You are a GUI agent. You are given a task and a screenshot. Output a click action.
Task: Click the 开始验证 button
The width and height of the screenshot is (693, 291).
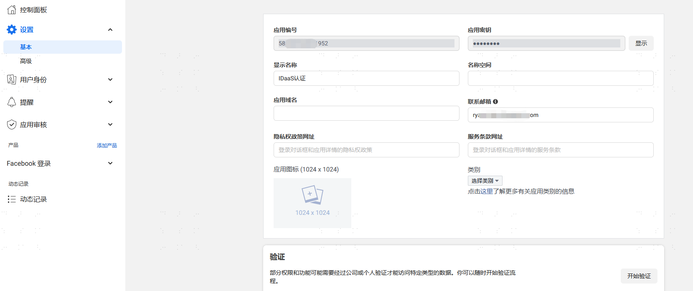tap(639, 276)
